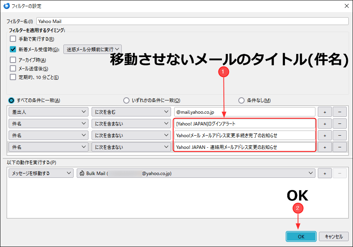
Task: Click the disabled minus button in the action row
Action: tap(339, 173)
